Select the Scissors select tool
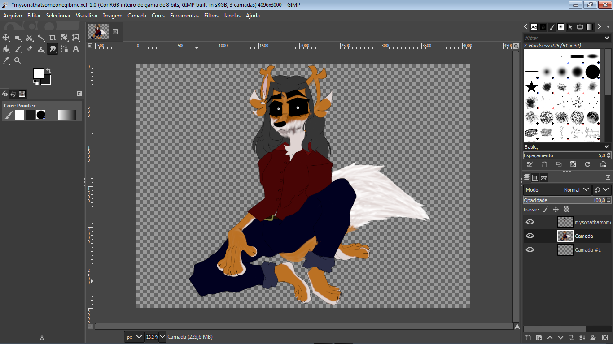Image resolution: width=613 pixels, height=344 pixels. click(x=30, y=38)
